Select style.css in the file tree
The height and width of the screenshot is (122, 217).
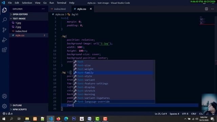[29, 35]
